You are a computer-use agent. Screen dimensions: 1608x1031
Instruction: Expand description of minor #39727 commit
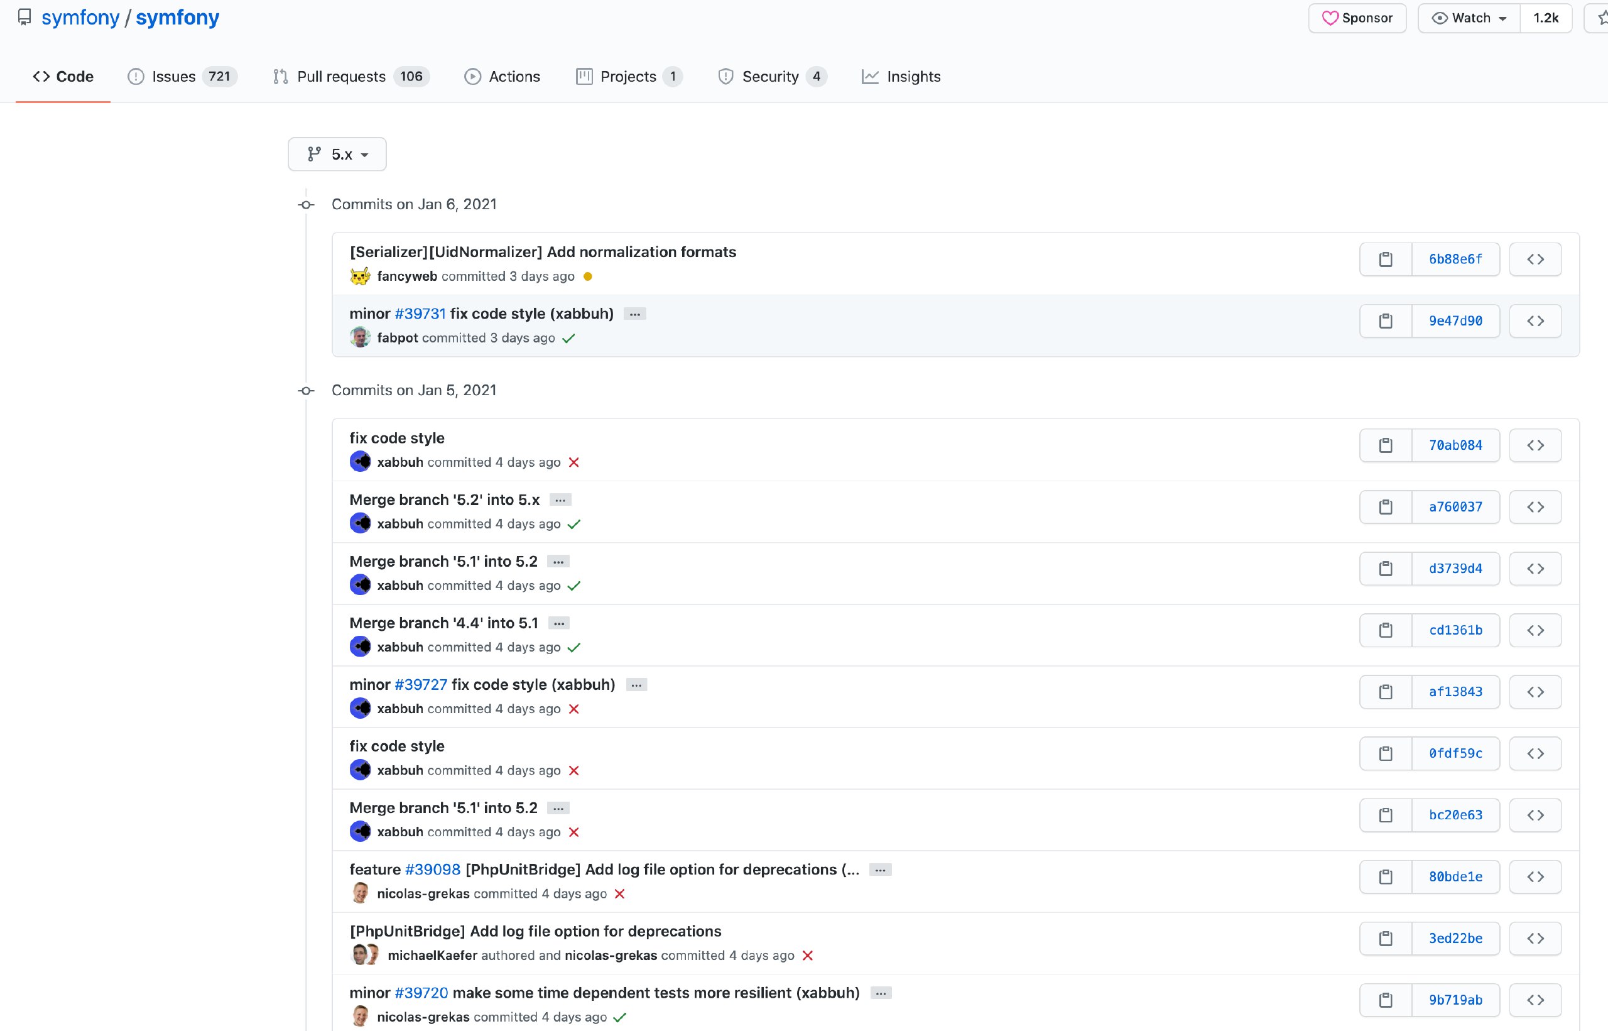click(x=636, y=685)
